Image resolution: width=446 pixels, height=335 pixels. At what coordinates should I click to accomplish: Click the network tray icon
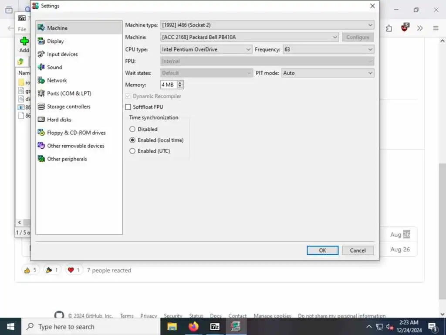[379, 327]
